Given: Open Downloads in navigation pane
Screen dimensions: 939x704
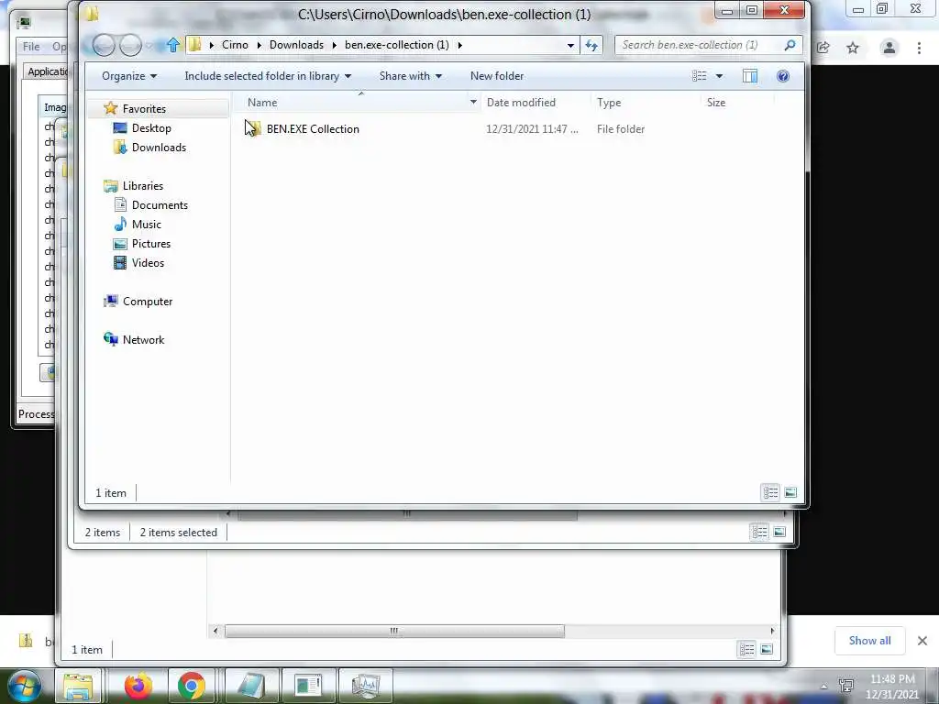Looking at the screenshot, I should (x=159, y=148).
